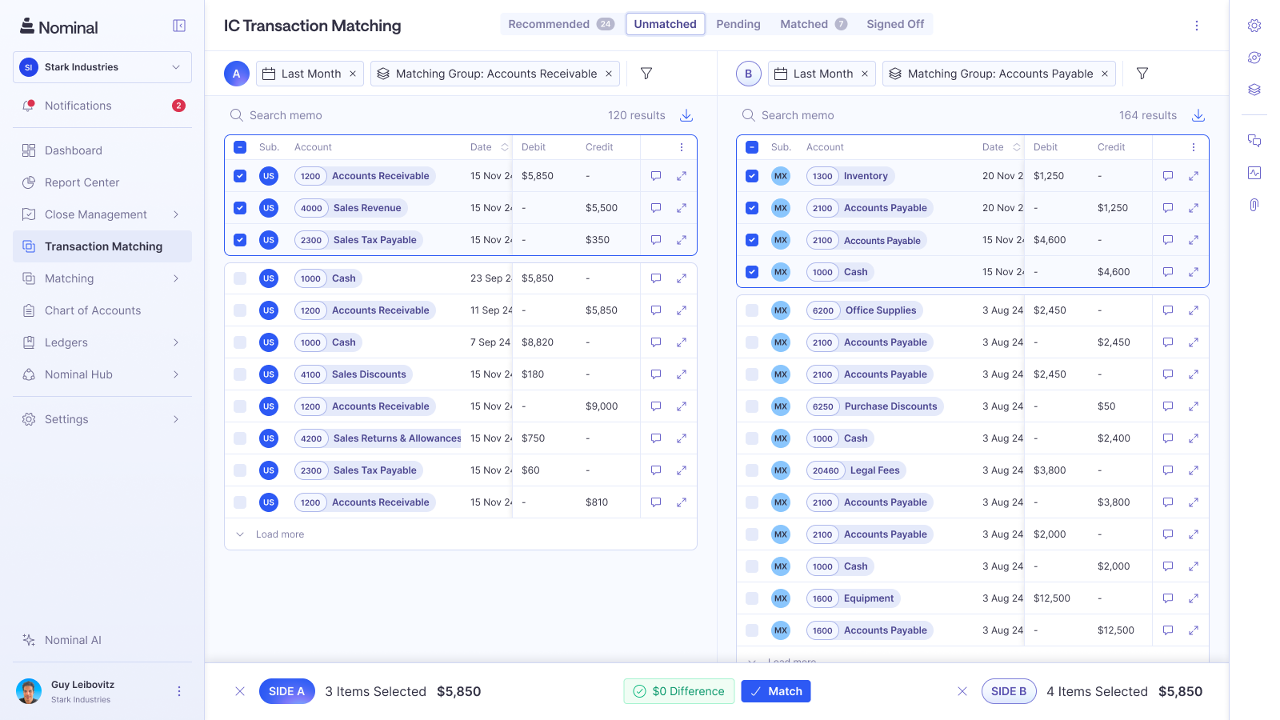The height and width of the screenshot is (720, 1280).
Task: Open the Stark Industries workspace switcher
Action: click(x=102, y=67)
